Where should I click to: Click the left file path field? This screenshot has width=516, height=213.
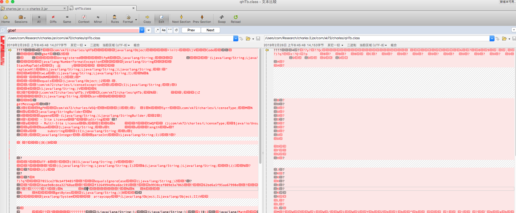(120, 38)
